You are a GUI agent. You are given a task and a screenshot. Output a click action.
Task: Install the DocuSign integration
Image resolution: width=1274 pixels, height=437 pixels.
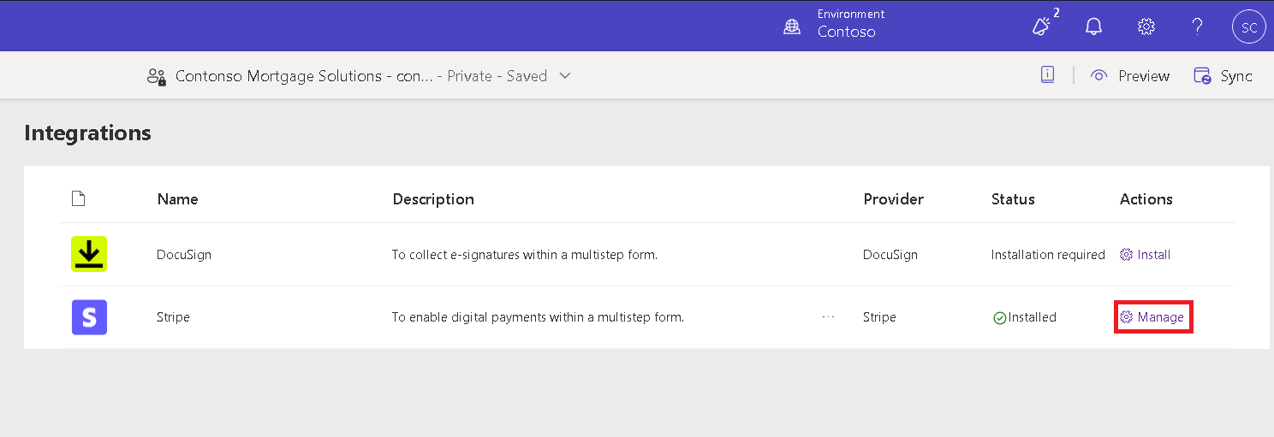1146,255
